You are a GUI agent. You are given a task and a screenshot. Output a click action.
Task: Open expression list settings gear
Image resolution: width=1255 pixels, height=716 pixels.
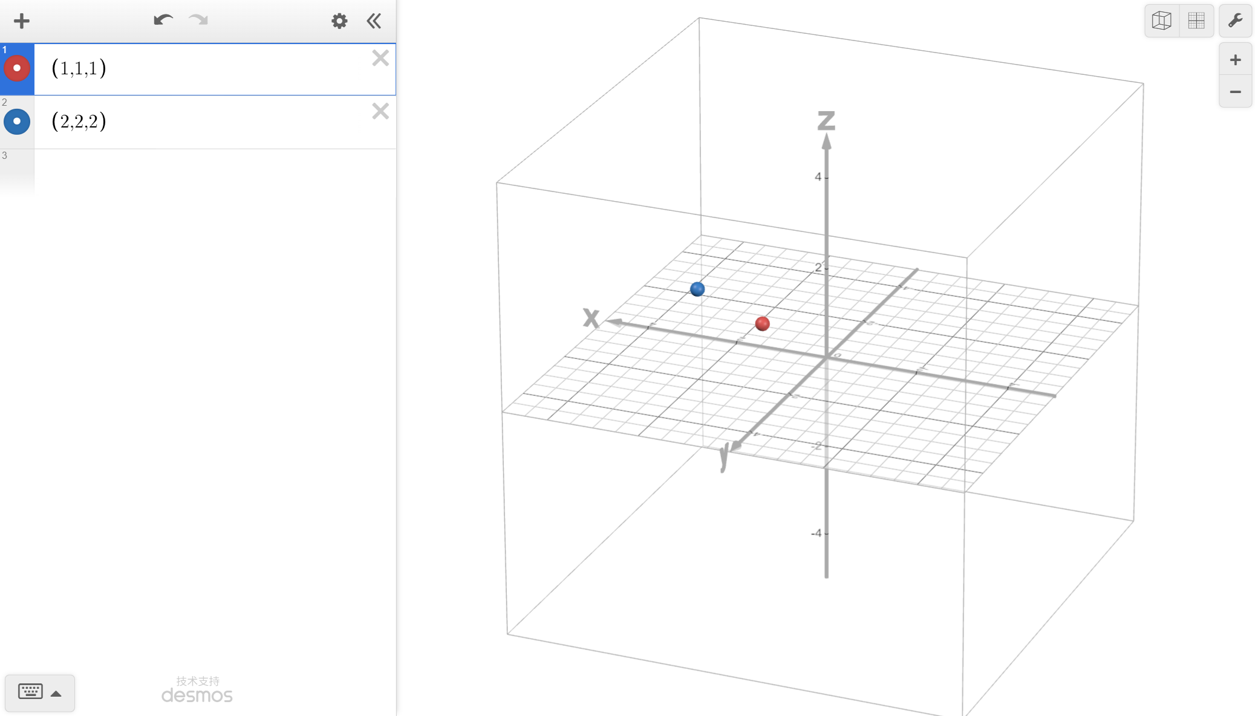tap(339, 21)
